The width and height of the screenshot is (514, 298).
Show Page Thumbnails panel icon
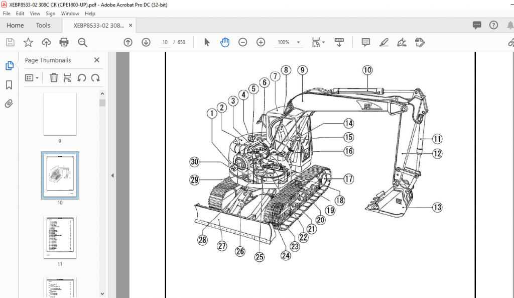point(9,66)
